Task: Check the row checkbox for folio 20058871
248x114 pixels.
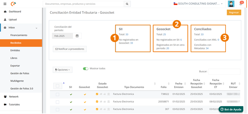Action: [58, 102]
